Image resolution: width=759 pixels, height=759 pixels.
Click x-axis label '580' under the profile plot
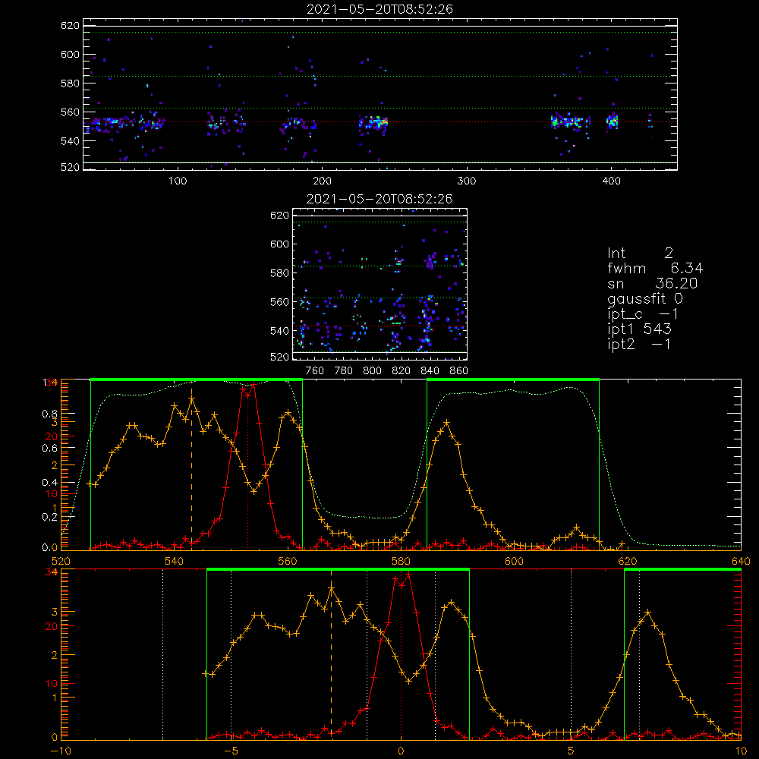click(x=401, y=561)
